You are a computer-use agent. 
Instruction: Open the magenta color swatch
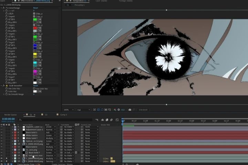[35, 71]
